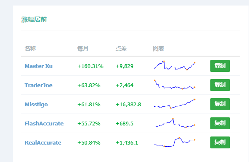The image size is (249, 162).
Task: Copy the Misstigo trader with 复制
Action: [x=220, y=104]
